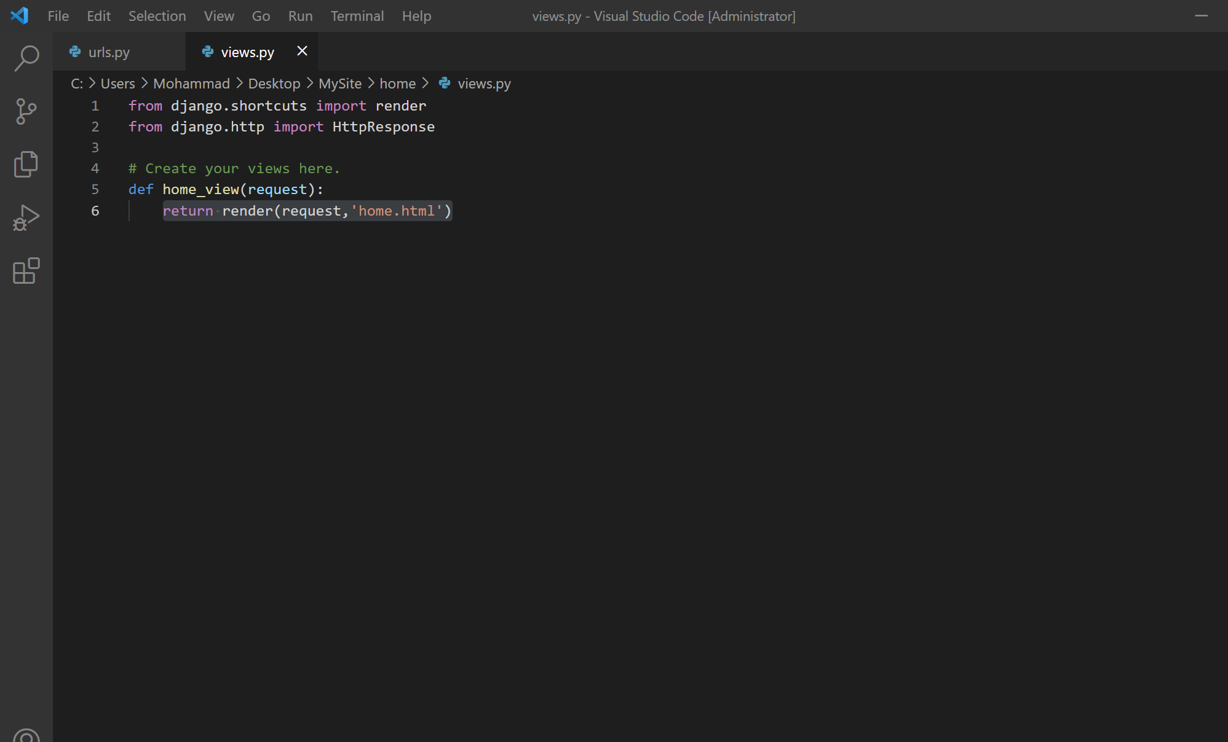1228x742 pixels.
Task: Close the views.py tab
Action: [302, 51]
